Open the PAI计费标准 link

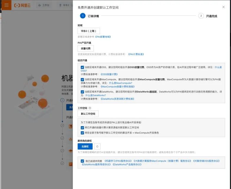pyautogui.click(x=136, y=54)
